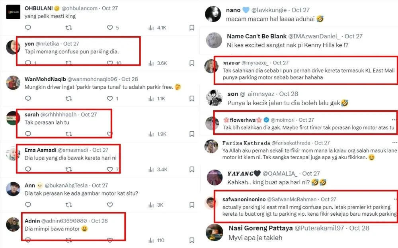Reply to Ema Asmadi's tweet

coord(28,170)
